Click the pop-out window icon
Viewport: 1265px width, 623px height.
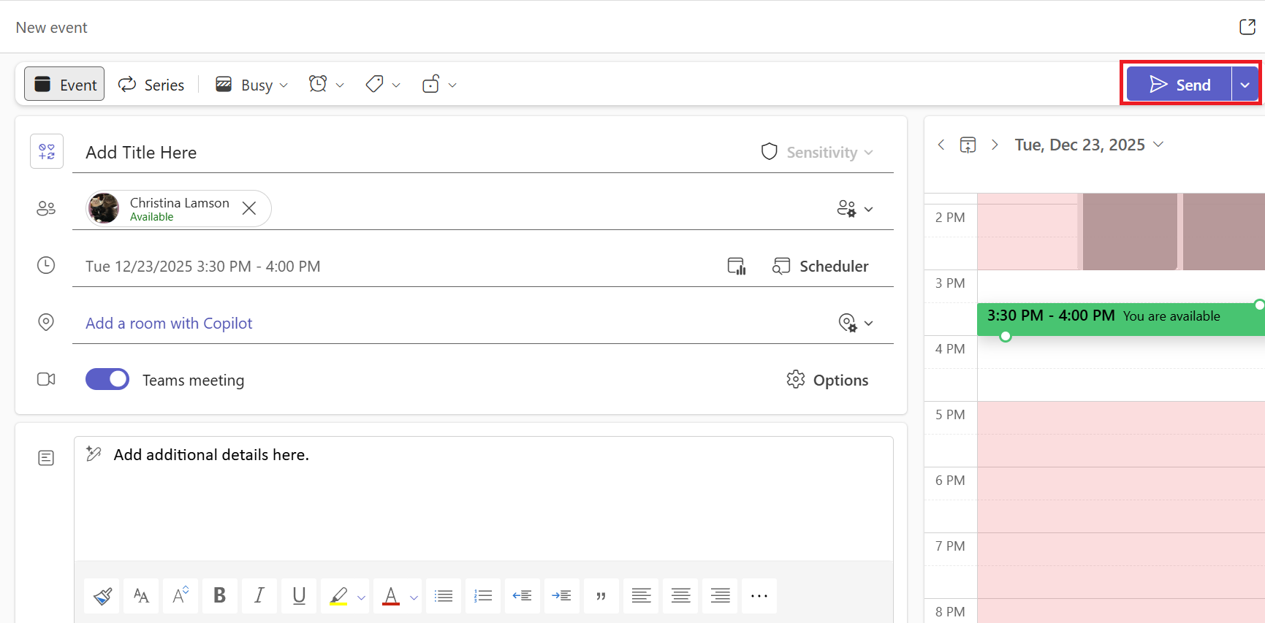1247,27
